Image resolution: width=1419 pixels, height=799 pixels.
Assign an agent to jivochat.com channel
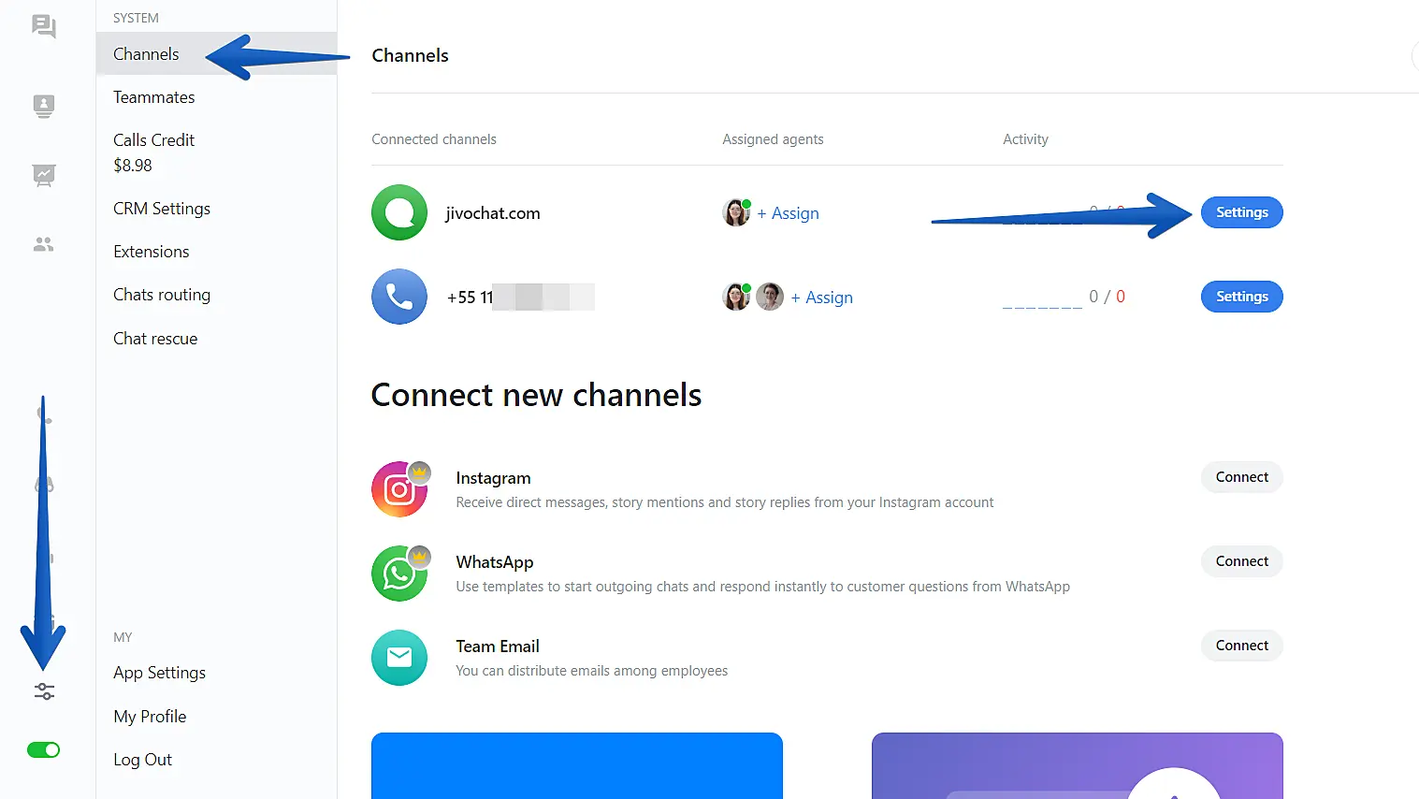tap(788, 213)
